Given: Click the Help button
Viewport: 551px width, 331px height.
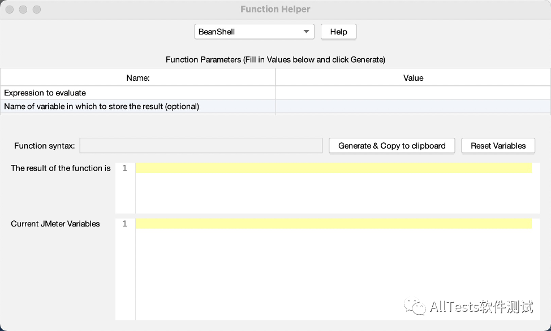Looking at the screenshot, I should 338,32.
